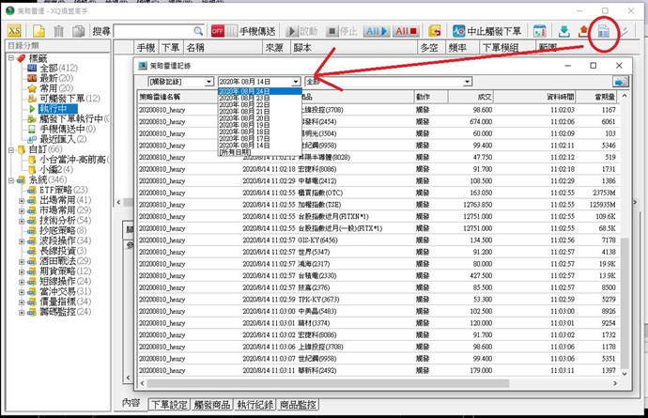The image size is (648, 418).
Task: Click the export arrow icon in record dialog
Action: [x=621, y=82]
